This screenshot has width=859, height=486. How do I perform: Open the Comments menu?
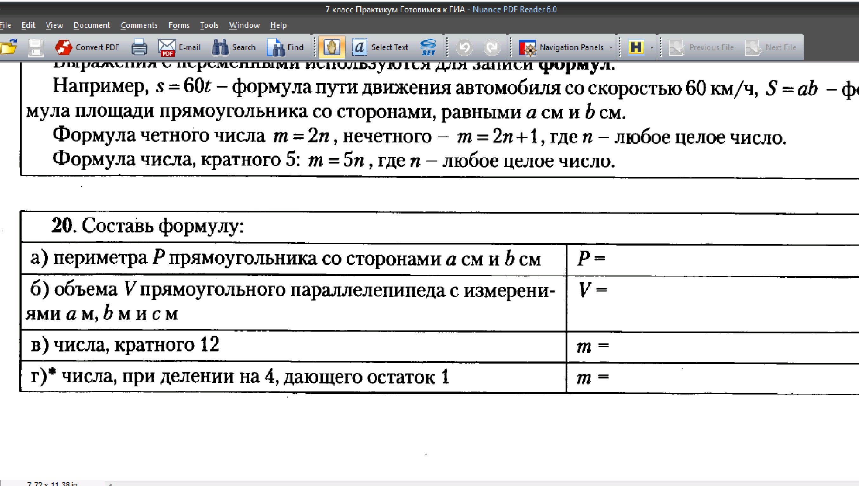[139, 25]
